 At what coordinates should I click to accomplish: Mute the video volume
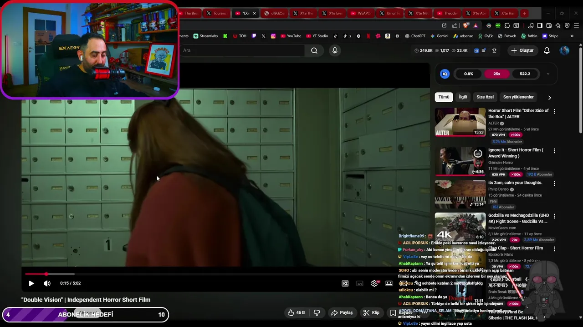tap(47, 283)
